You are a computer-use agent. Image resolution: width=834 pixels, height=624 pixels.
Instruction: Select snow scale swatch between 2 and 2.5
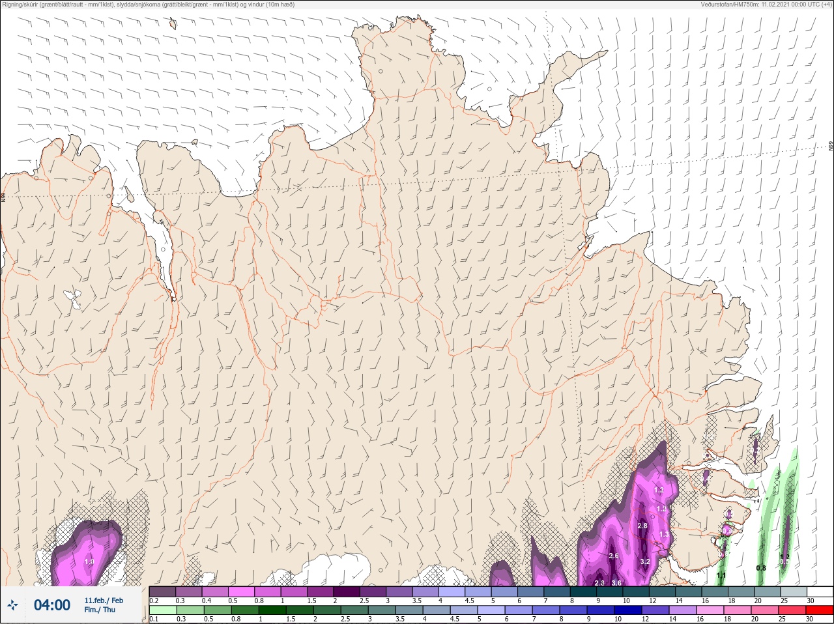(x=347, y=591)
